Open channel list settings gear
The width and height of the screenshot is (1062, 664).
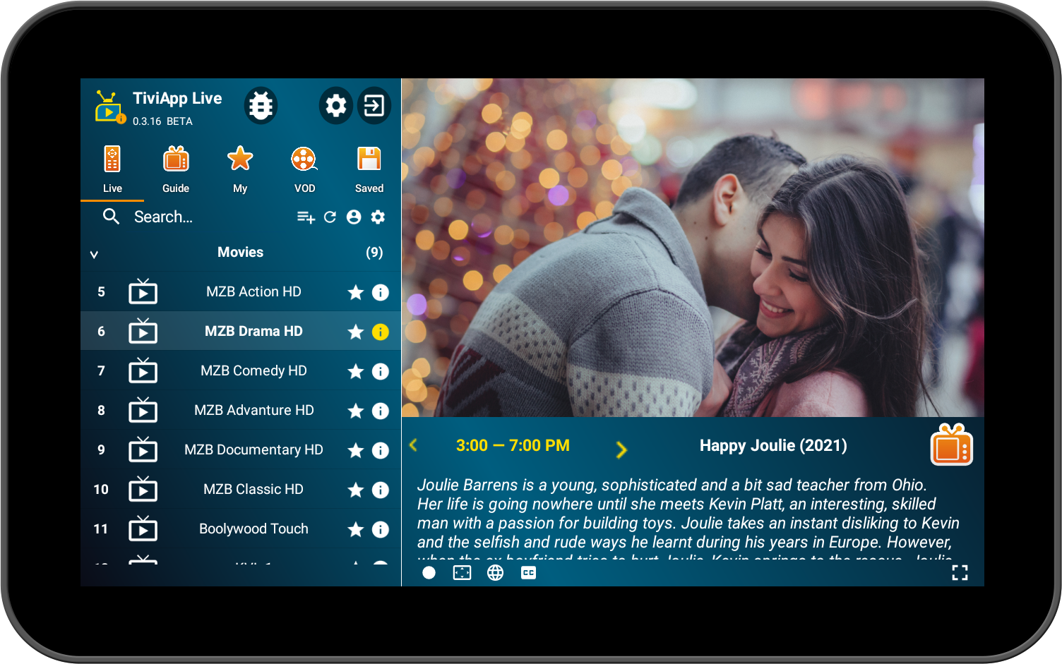click(378, 217)
